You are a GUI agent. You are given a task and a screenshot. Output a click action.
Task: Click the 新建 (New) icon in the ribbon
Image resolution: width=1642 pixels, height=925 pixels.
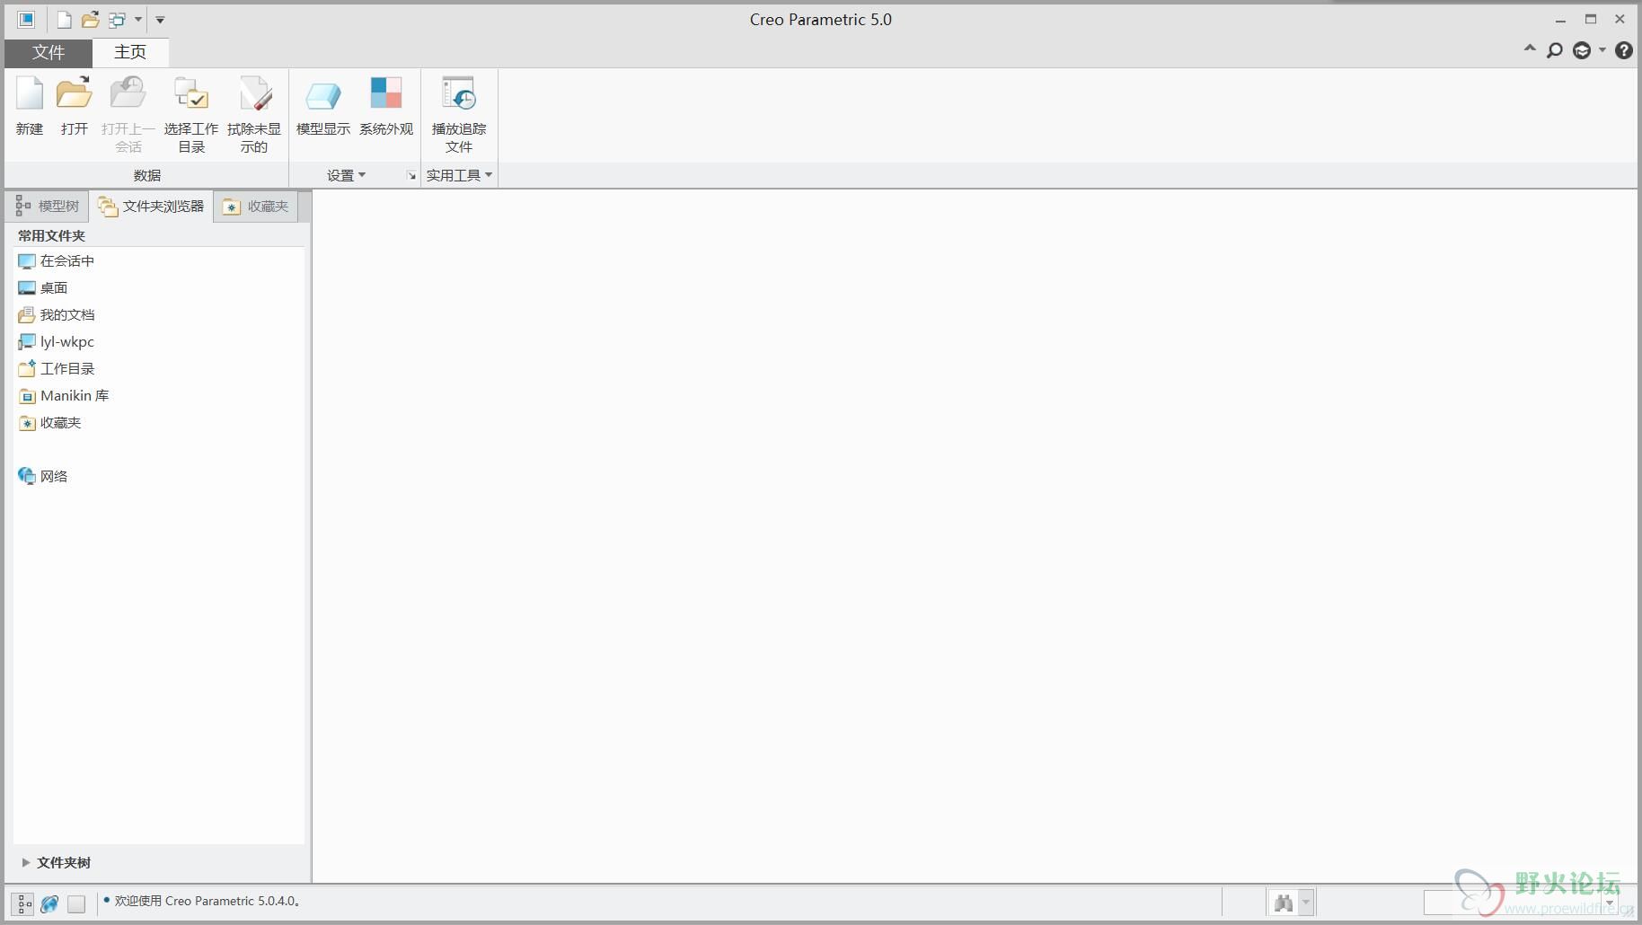[x=30, y=93]
